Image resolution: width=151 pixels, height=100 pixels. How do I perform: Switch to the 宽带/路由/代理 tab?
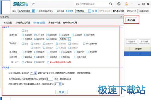pyautogui.click(x=70, y=23)
